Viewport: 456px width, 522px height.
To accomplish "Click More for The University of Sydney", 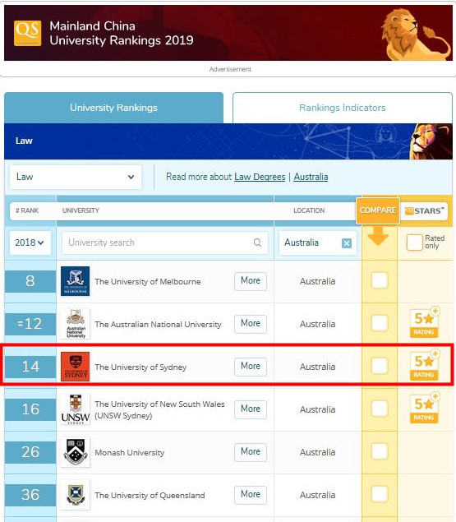I will coord(251,367).
